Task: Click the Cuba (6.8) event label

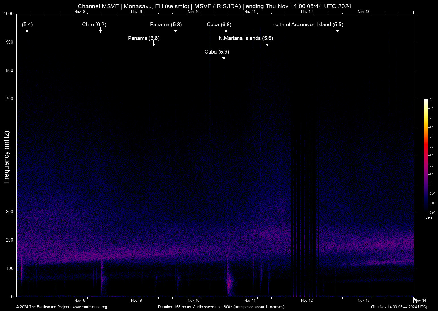Action: 219,25
